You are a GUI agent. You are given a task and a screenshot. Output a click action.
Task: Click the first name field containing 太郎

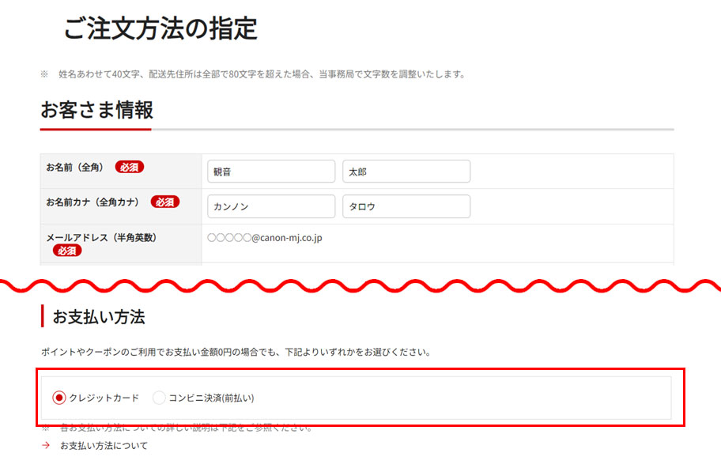(x=406, y=172)
